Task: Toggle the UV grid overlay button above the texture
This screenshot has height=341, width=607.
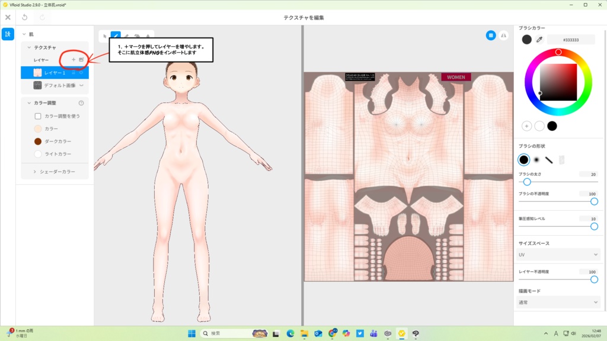Action: (491, 36)
